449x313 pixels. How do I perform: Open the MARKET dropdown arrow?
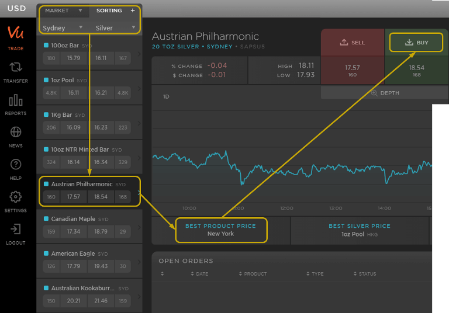tap(81, 11)
